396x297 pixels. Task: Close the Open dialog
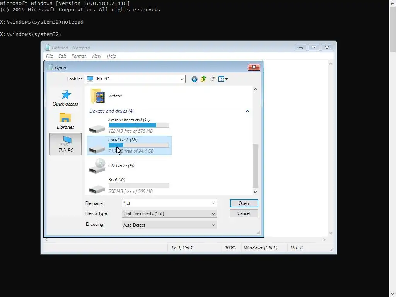tap(254, 67)
